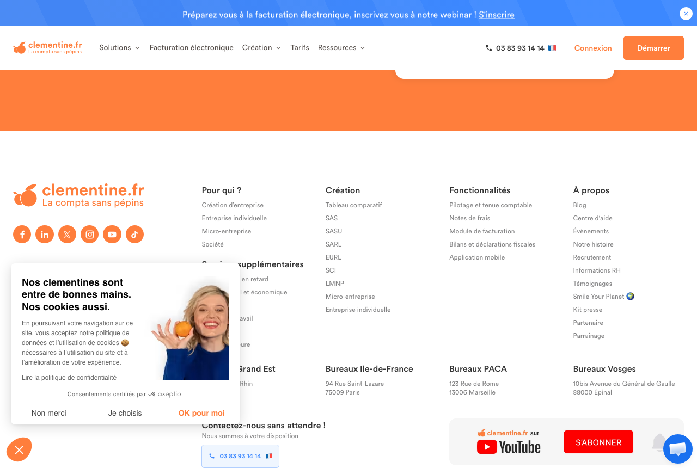Dismiss the top webinar banner with the X
This screenshot has height=468, width=697.
686,14
